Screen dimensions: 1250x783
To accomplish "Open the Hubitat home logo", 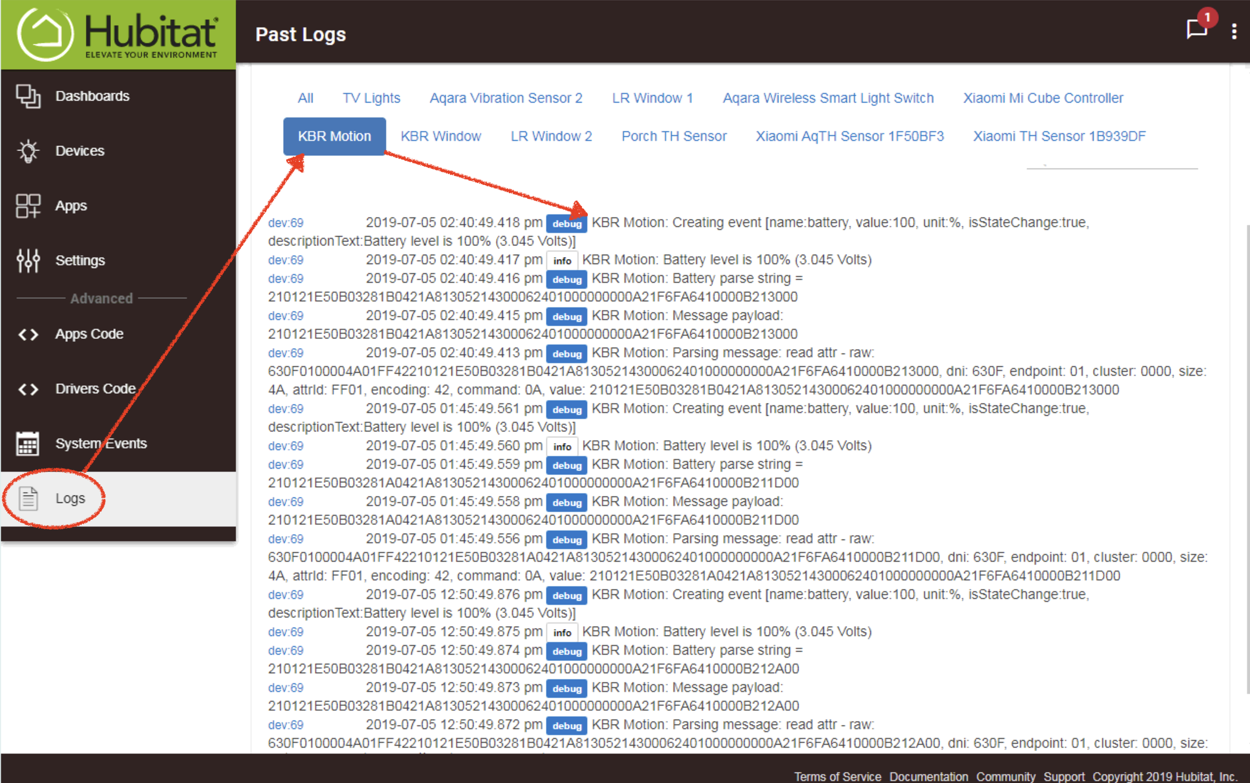I will point(118,34).
